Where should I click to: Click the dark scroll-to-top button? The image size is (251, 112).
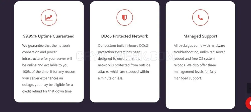tap(249, 88)
